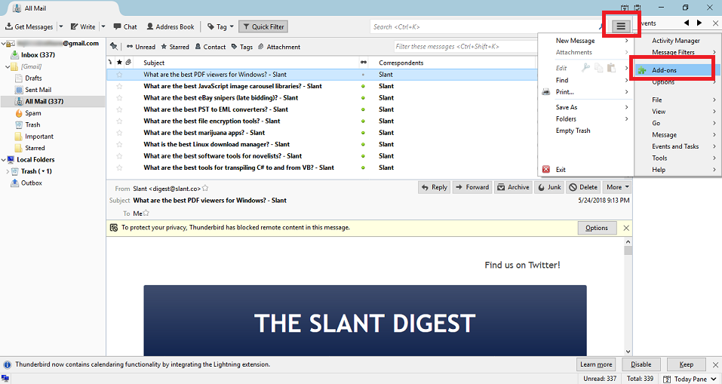Dismiss the remote content privacy bar
Viewport: 722px width, 384px height.
(x=625, y=228)
